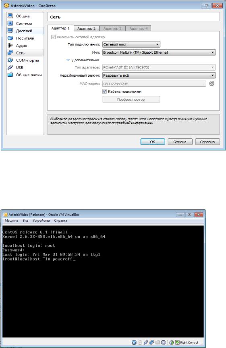This screenshot has height=348, width=226.
Task: Click the VirtualBox icon in the VM window title bar
Action: (6, 215)
